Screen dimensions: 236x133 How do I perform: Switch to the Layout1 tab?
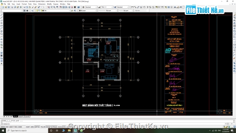pyautogui.click(x=21, y=117)
